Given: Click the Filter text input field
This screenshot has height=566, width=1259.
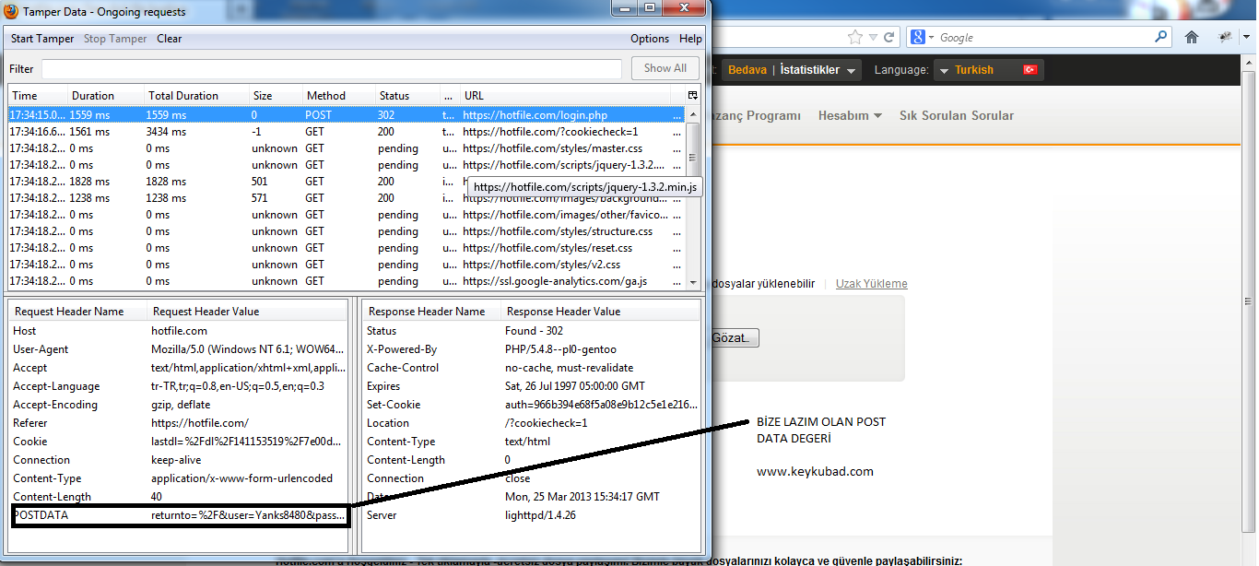Looking at the screenshot, I should tap(332, 69).
